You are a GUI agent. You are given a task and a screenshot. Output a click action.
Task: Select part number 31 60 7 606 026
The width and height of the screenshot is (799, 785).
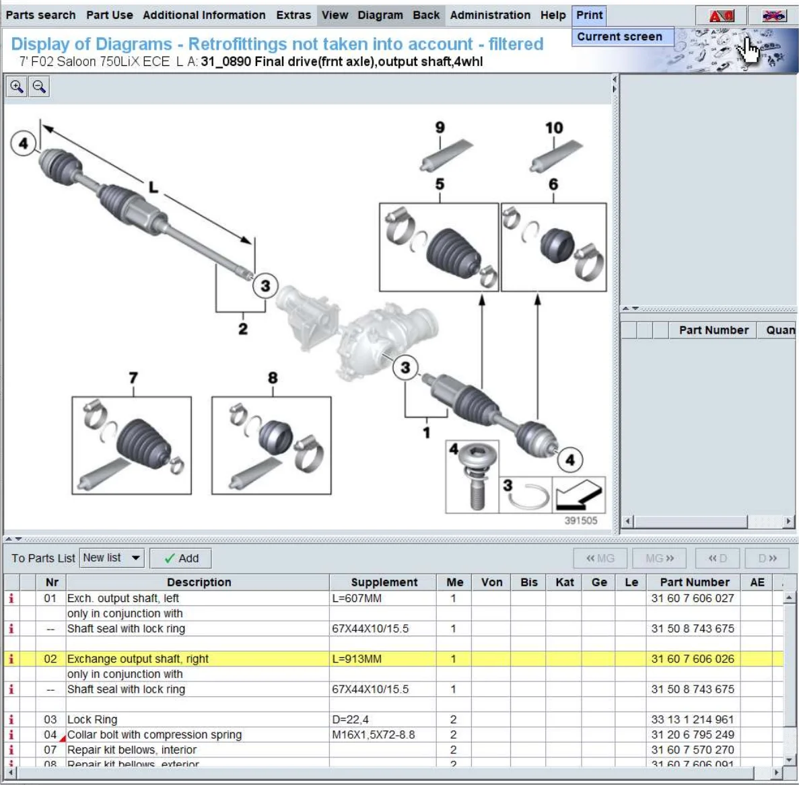(x=693, y=659)
